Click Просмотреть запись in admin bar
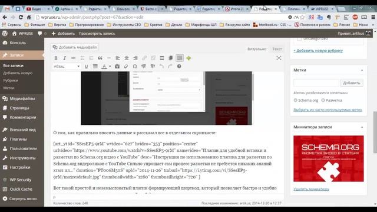 97,34
